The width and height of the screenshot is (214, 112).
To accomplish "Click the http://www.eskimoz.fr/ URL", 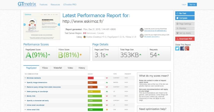I will (83, 21).
